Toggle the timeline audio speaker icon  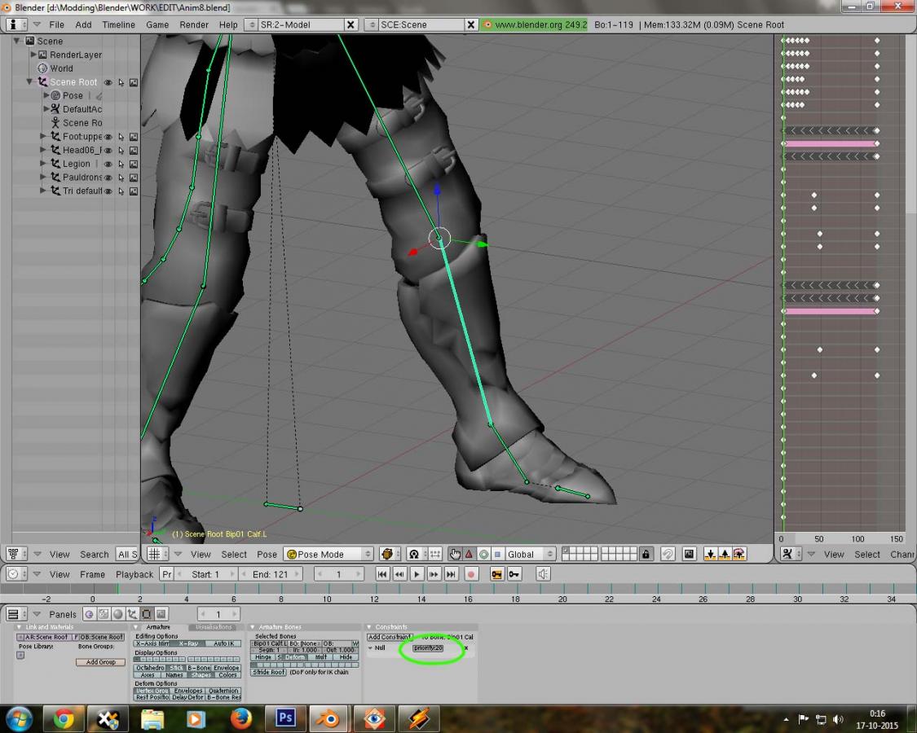pos(542,574)
